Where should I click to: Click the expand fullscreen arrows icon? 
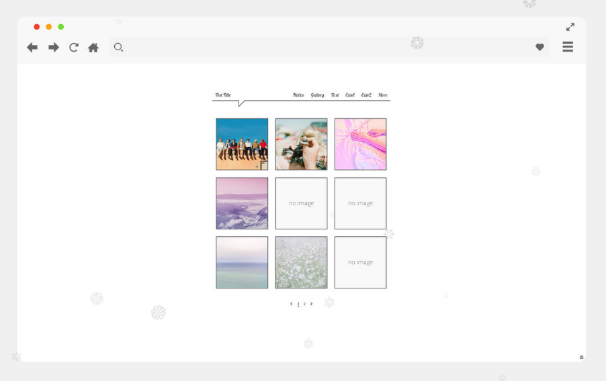point(570,27)
